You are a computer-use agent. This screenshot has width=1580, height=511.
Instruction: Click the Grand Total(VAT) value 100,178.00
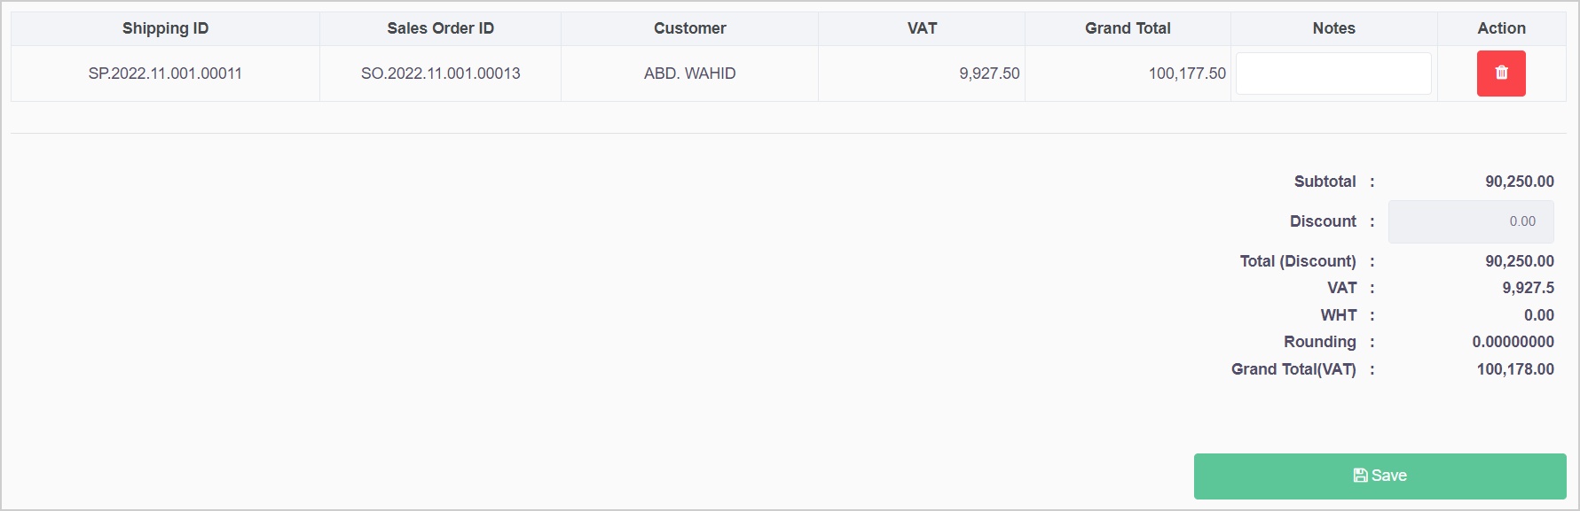(x=1514, y=369)
